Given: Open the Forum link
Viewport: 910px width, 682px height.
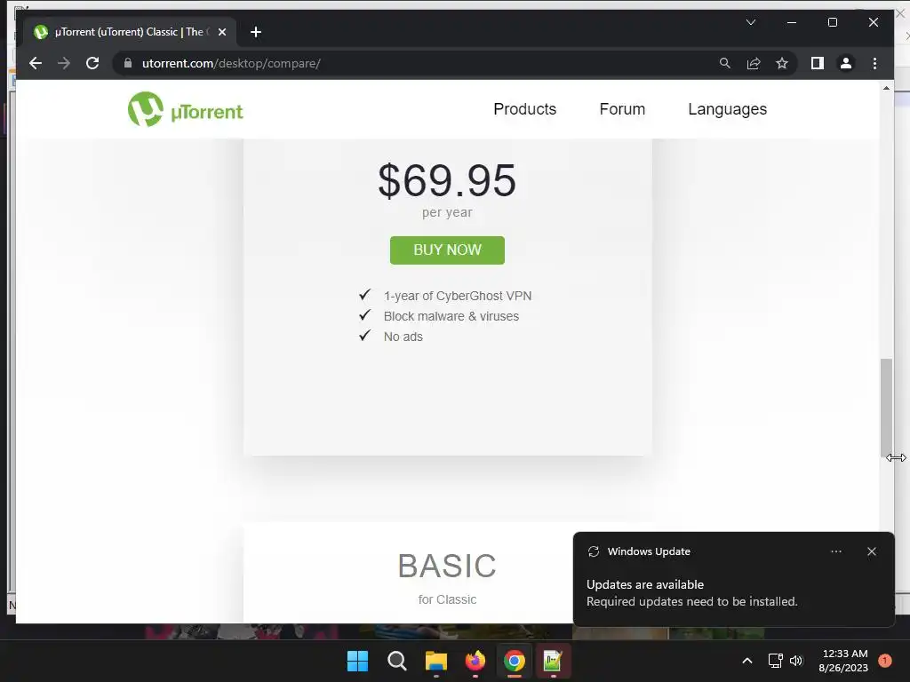Looking at the screenshot, I should tap(622, 109).
